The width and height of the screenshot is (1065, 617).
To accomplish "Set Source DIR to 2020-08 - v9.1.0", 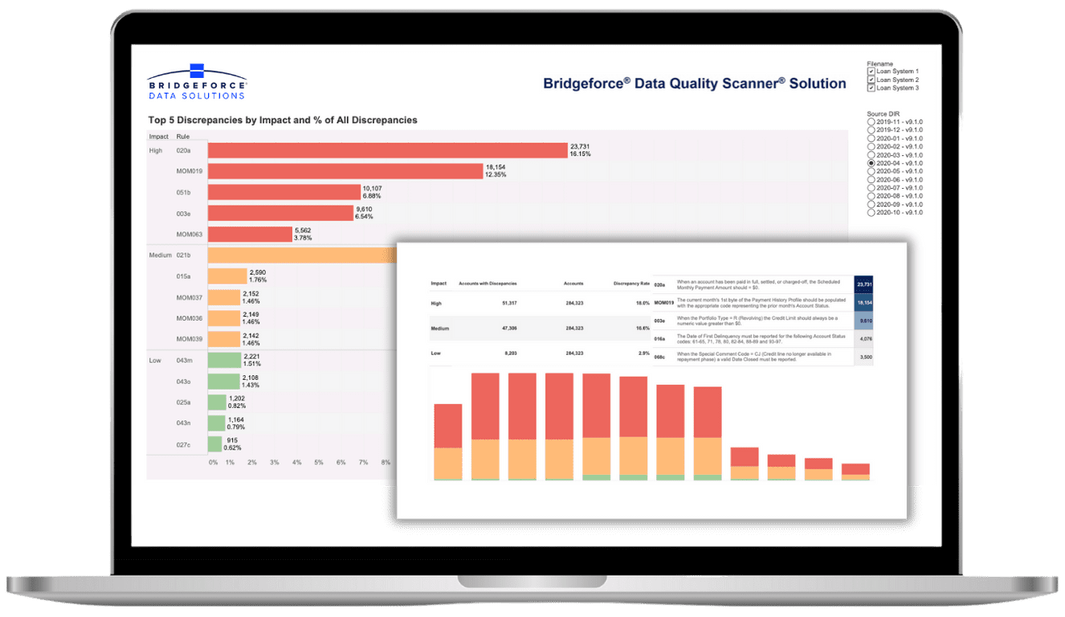I will [x=871, y=196].
